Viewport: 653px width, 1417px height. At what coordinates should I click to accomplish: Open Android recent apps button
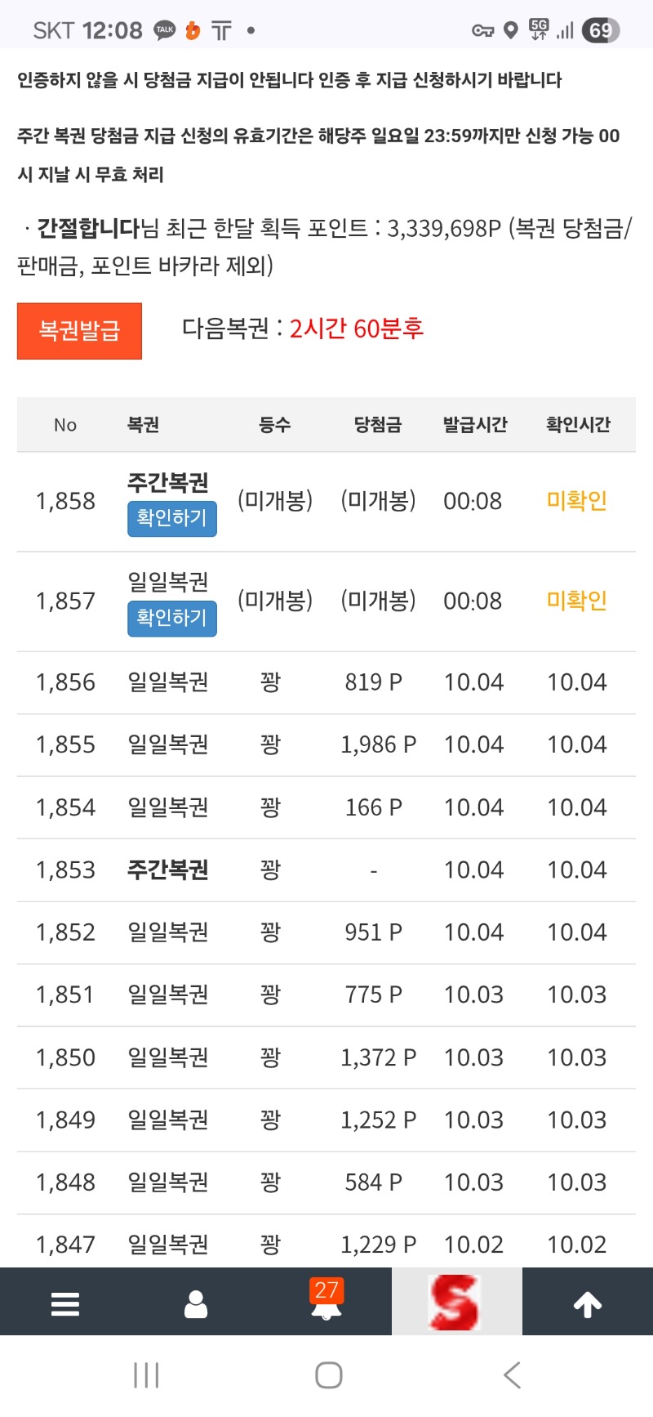(x=146, y=1375)
